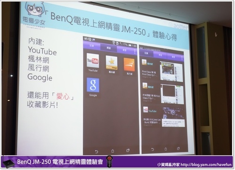The width and height of the screenshot is (235, 170).
Task: Tap small YouTube icon in the history list
Action: click(146, 109)
